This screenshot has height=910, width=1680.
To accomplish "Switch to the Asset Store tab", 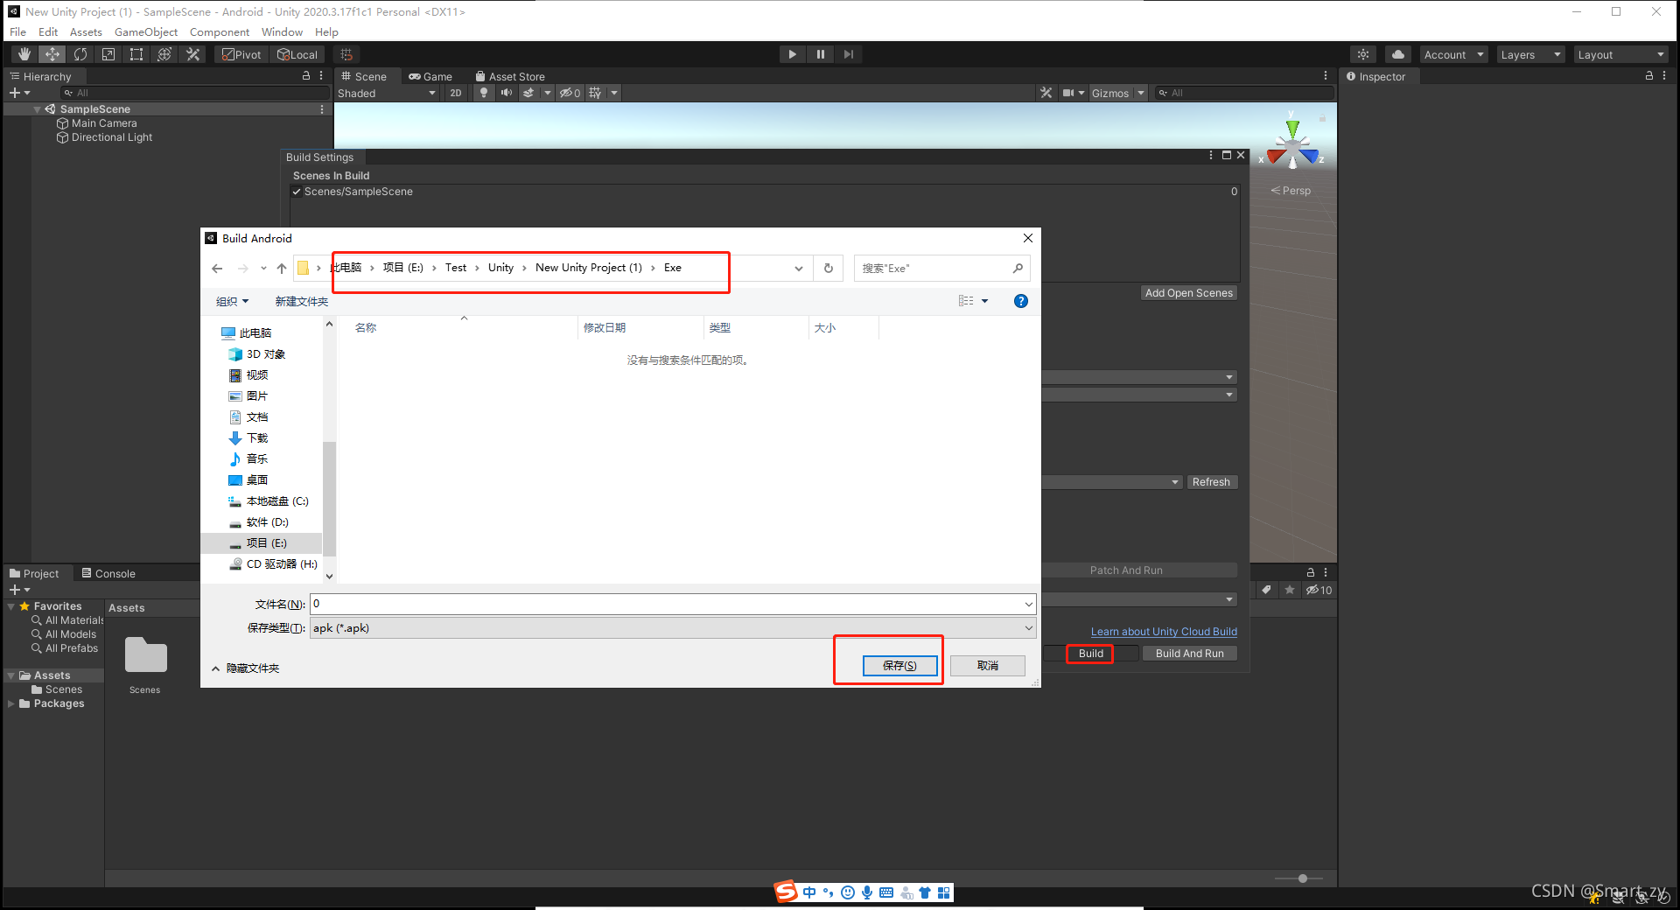I will (x=510, y=77).
